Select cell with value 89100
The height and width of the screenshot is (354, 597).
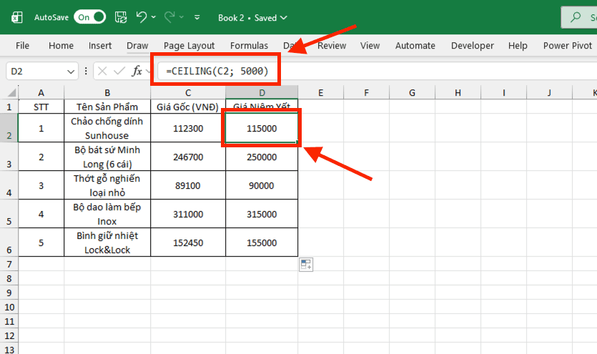pos(188,185)
